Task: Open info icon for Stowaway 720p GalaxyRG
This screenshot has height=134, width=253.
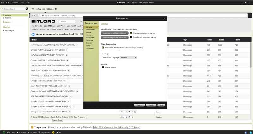Action: 77,45
